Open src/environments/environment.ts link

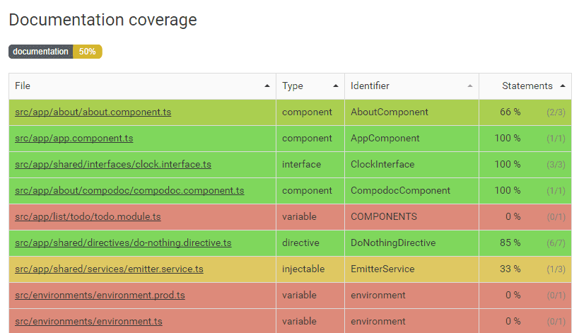[88, 322]
